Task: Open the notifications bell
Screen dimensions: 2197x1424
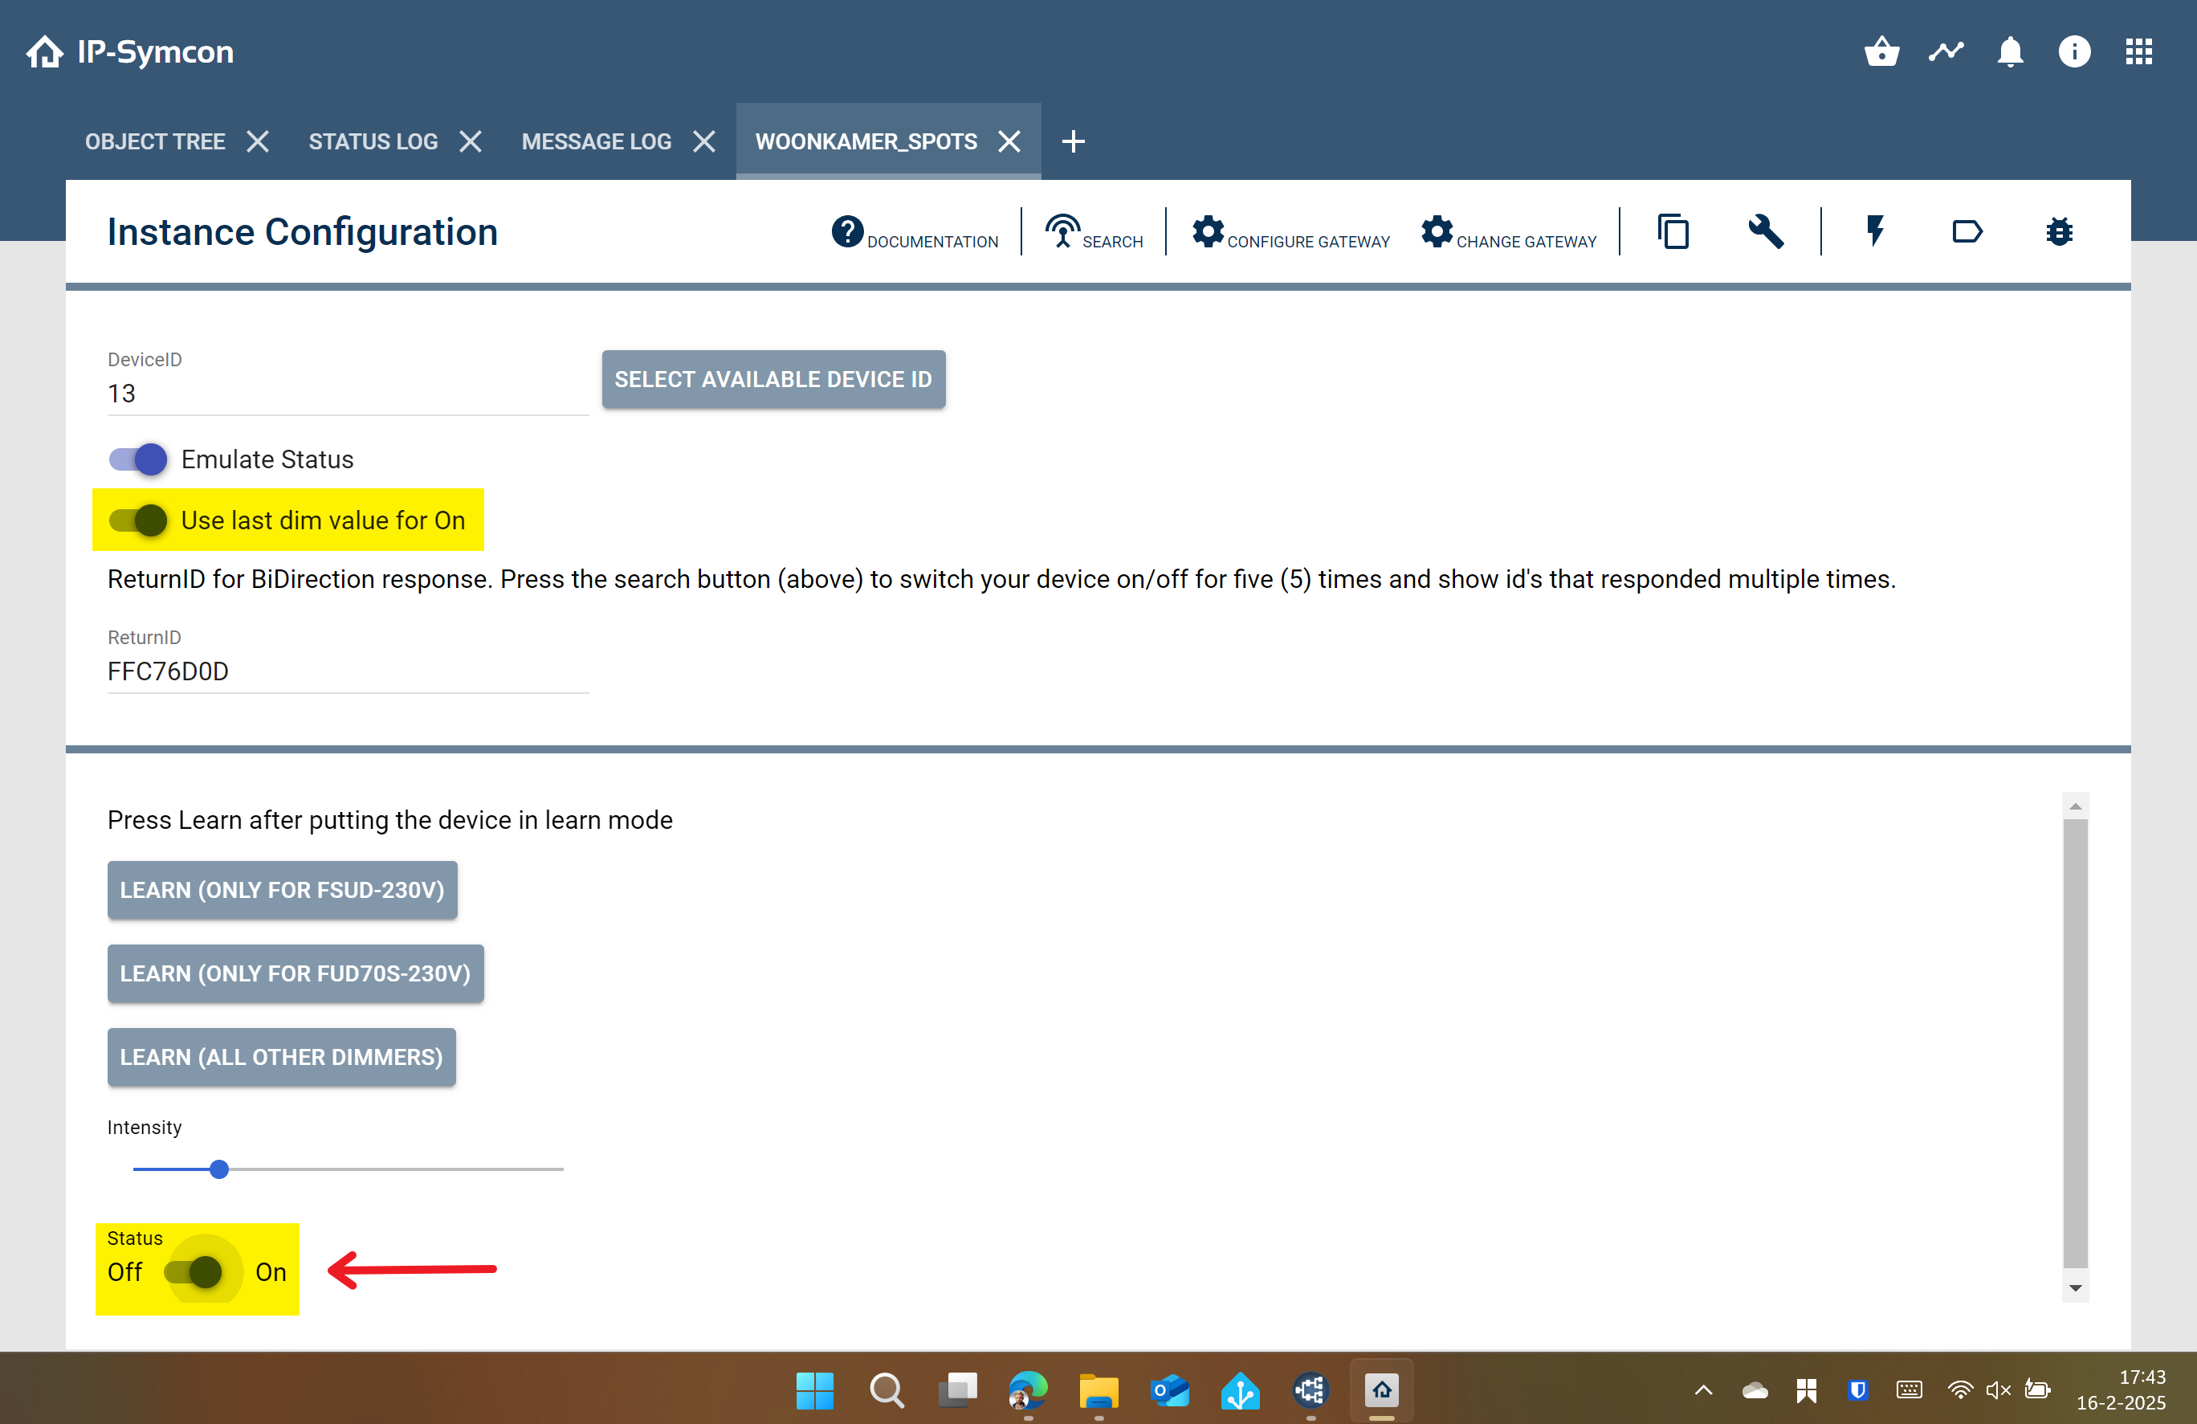Action: tap(2010, 51)
